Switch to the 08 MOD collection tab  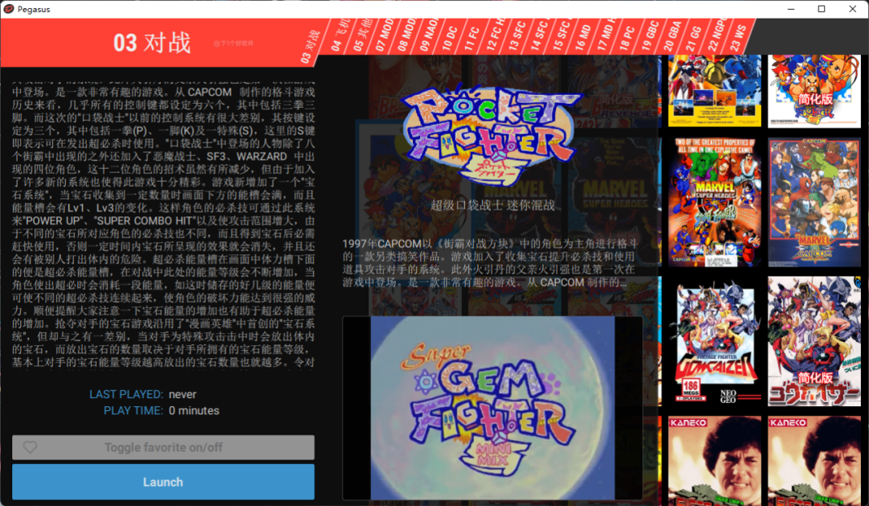pyautogui.click(x=406, y=36)
